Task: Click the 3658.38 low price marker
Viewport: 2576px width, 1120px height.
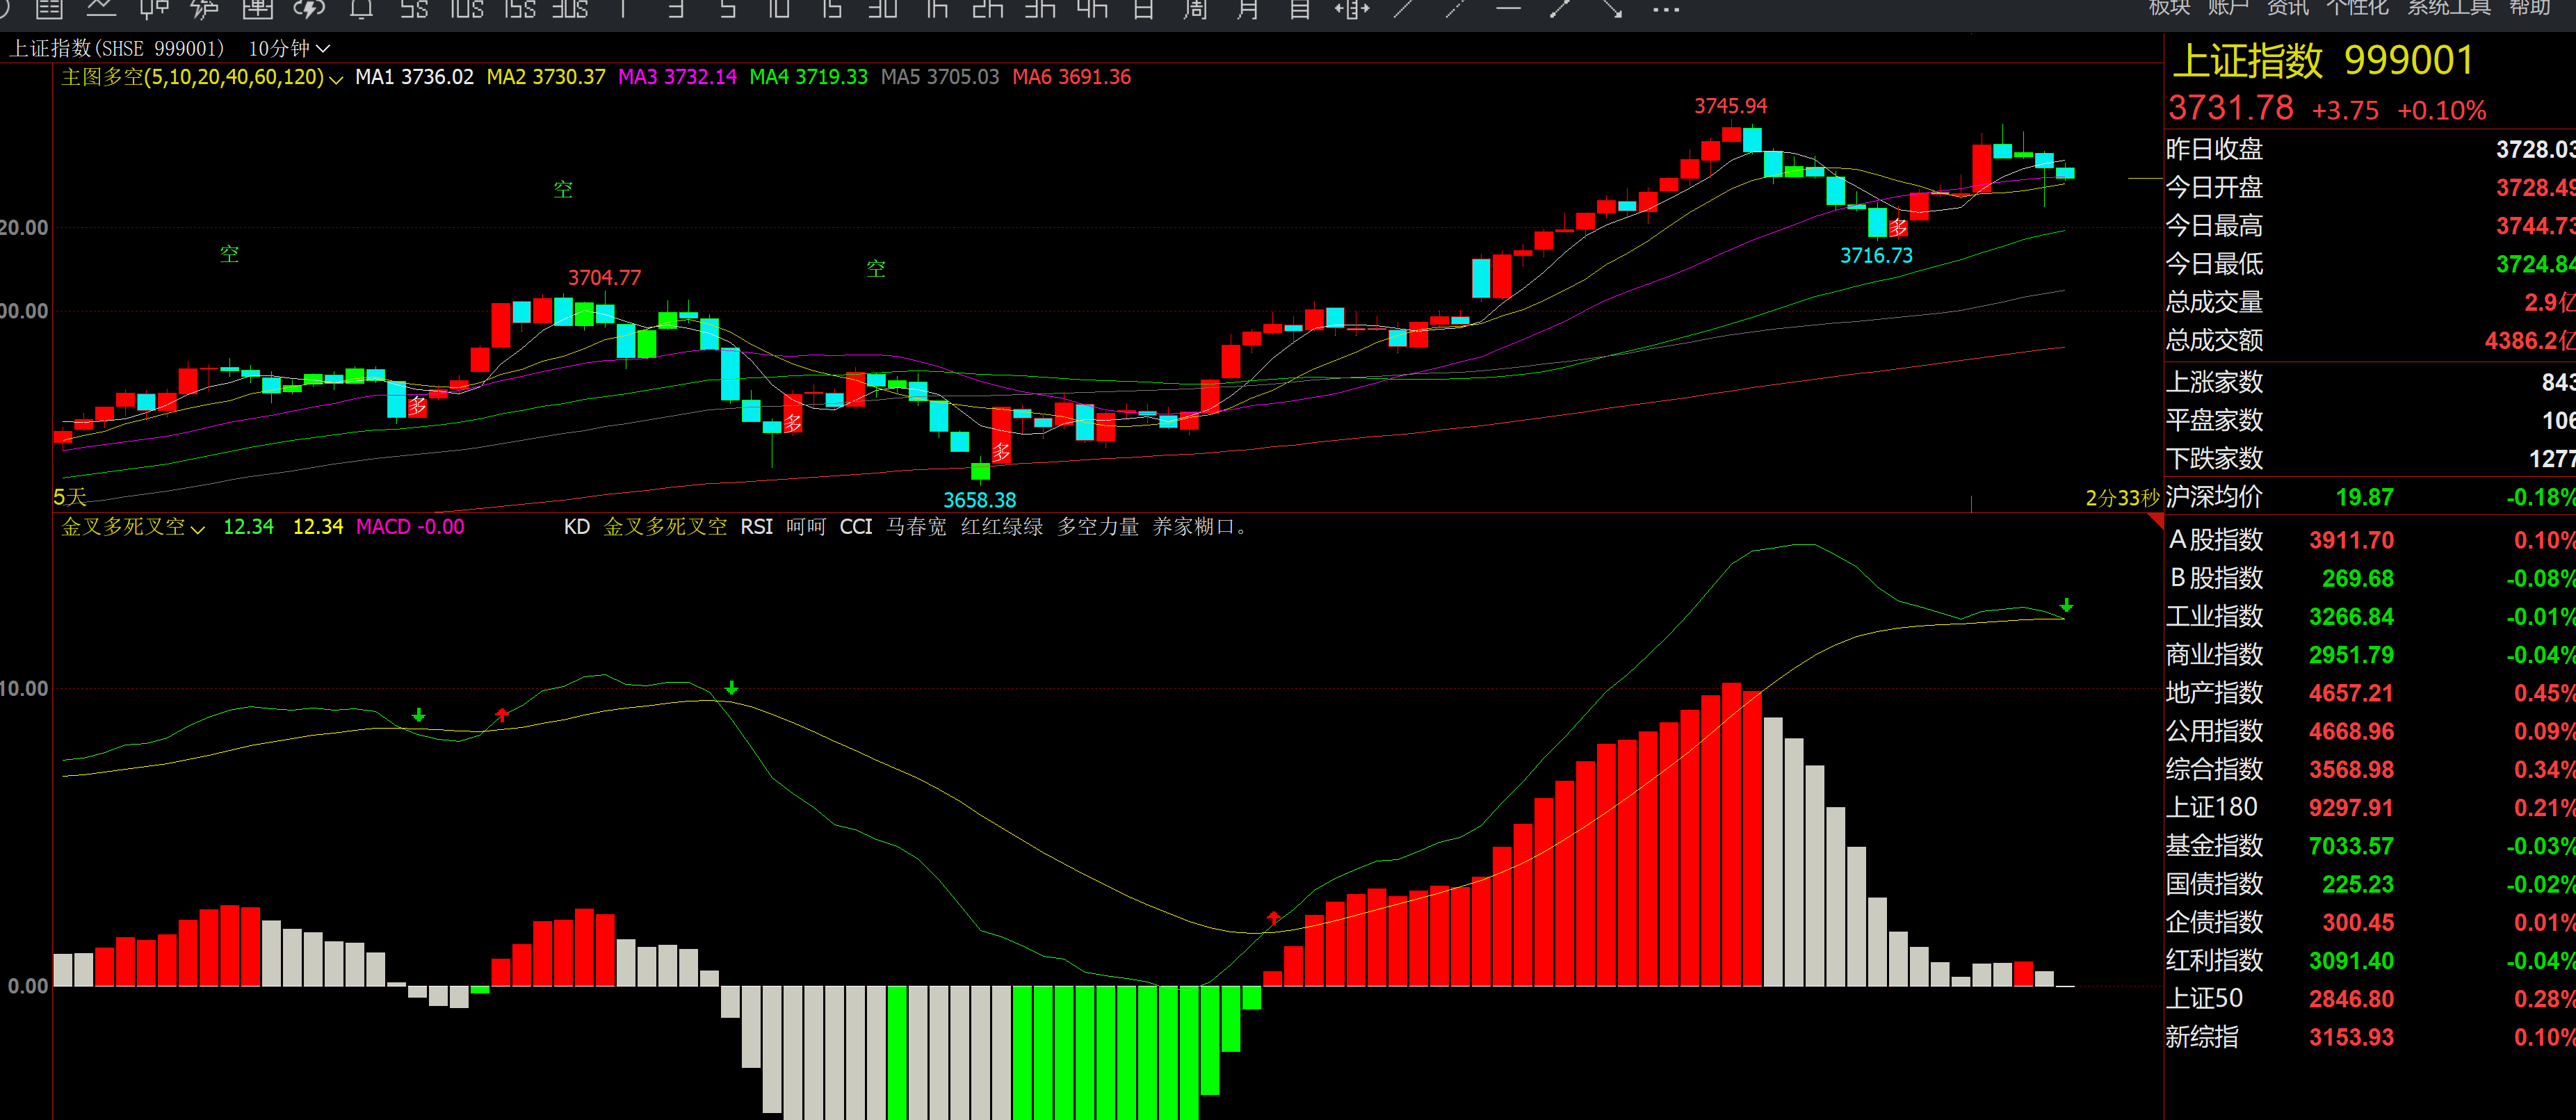Action: click(979, 500)
